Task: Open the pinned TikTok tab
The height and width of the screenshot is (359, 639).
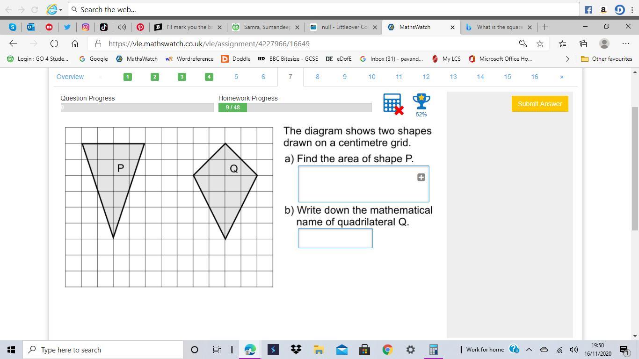Action: pyautogui.click(x=104, y=27)
